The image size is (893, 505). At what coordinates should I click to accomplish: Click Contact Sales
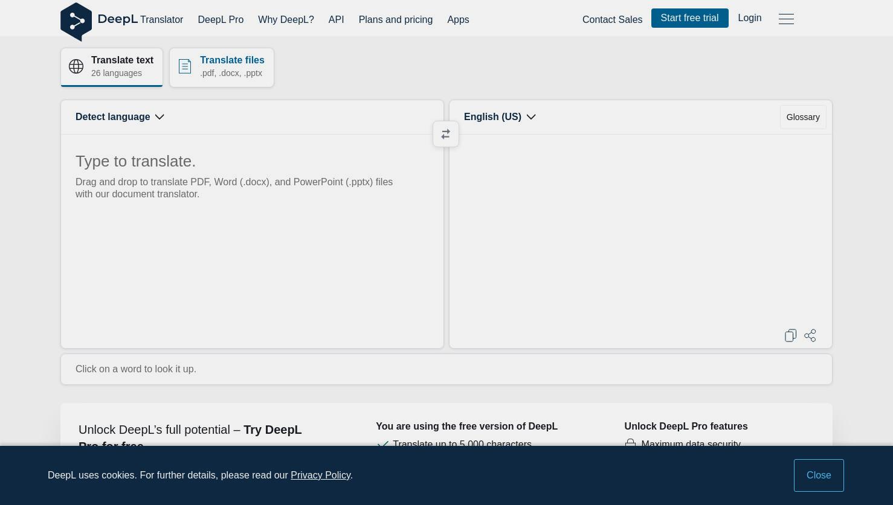click(x=612, y=20)
